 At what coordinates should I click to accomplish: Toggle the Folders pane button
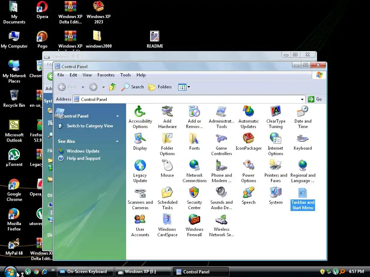pos(160,87)
